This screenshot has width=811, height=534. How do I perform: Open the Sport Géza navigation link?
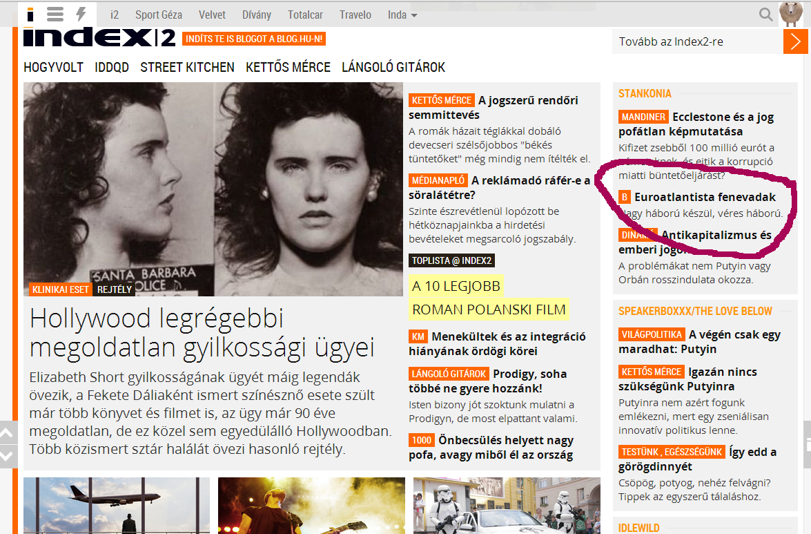point(159,15)
